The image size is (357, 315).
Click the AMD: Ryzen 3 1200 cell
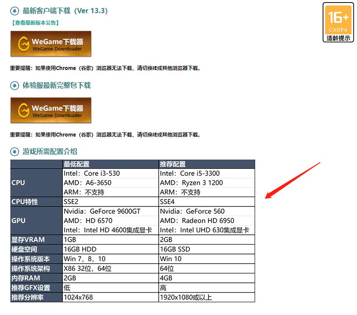pos(207,183)
